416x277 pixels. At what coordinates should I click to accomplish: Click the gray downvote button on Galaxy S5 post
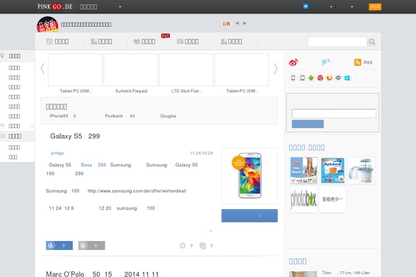(92, 245)
